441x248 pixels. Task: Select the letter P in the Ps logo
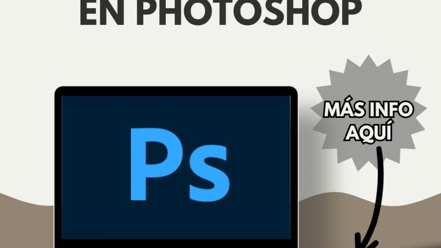point(155,164)
